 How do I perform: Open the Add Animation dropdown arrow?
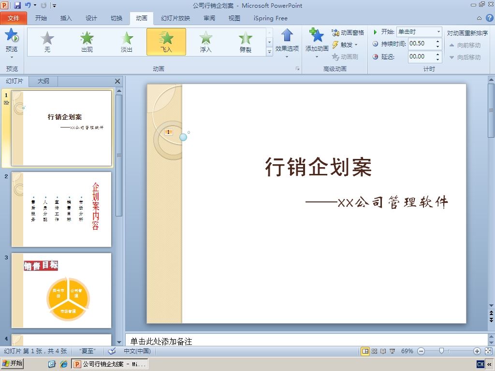[317, 57]
